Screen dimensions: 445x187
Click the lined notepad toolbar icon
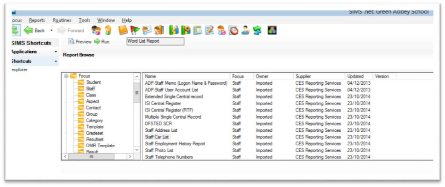point(197,30)
